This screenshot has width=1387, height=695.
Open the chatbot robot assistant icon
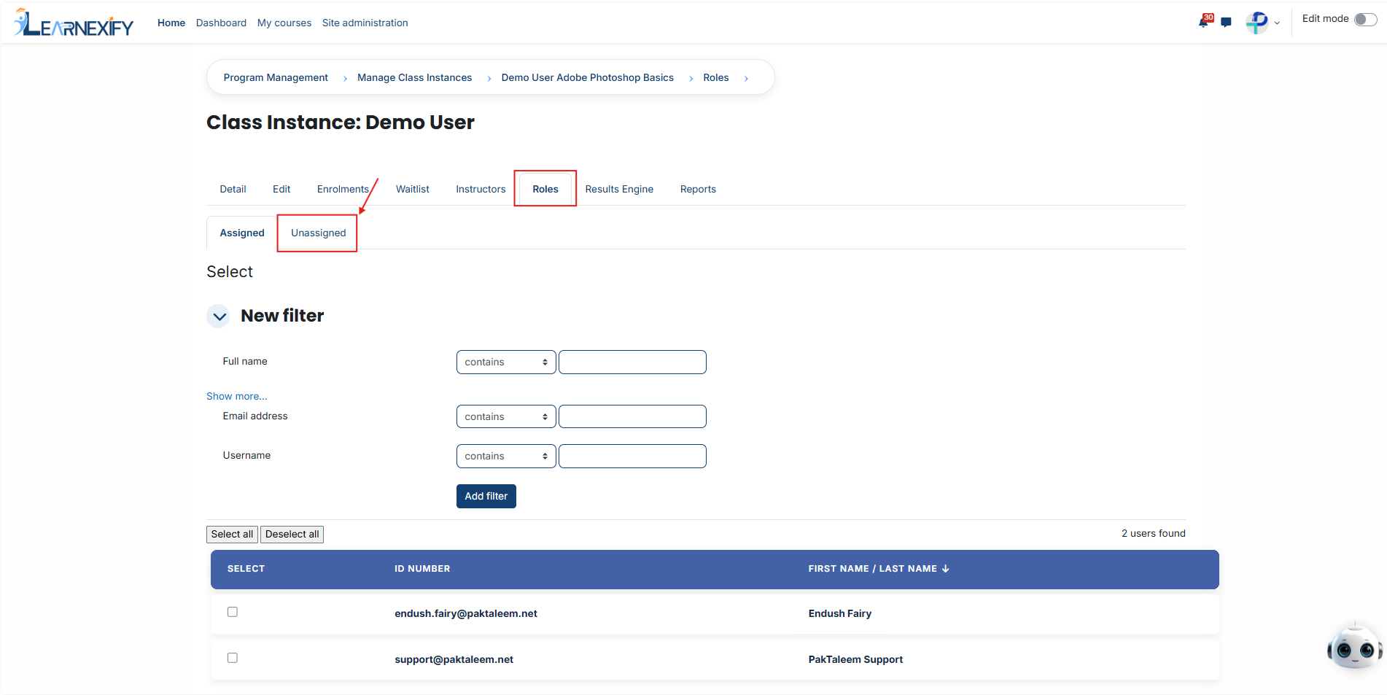[x=1354, y=646]
